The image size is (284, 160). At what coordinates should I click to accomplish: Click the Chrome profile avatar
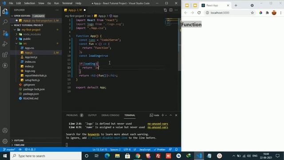pos(274,13)
